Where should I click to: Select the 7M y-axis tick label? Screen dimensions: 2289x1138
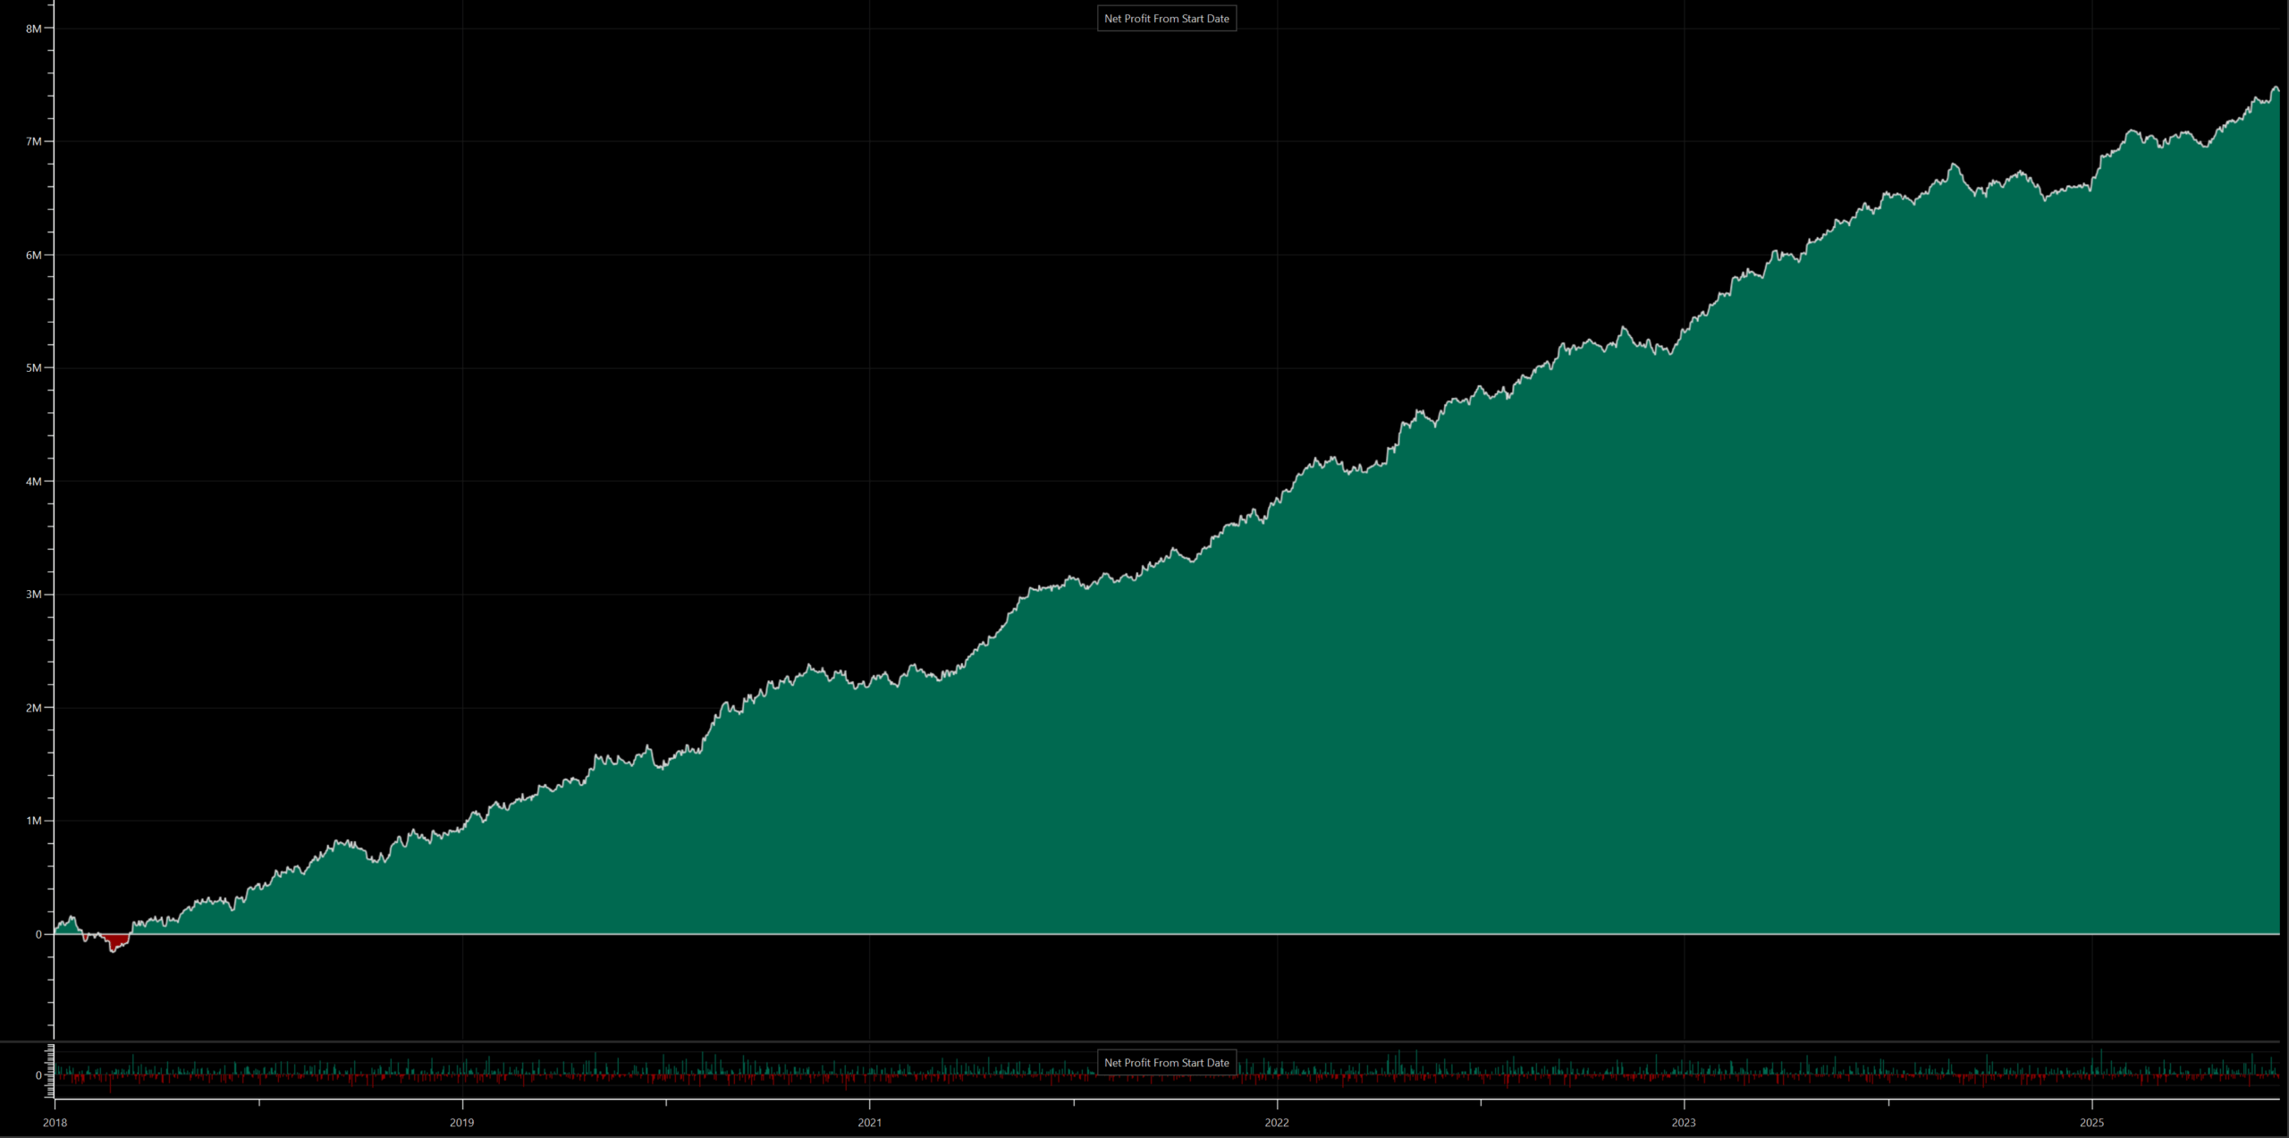click(x=34, y=142)
